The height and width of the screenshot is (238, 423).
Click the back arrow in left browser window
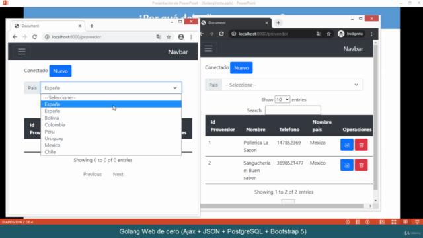(15, 37)
